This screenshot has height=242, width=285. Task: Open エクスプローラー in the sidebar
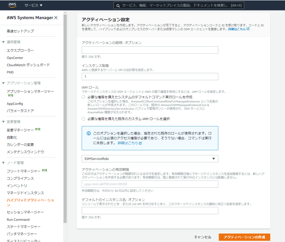(20, 50)
